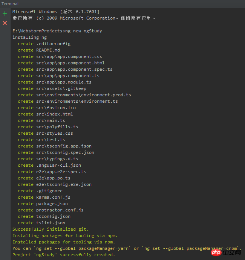
Task: Click the 'e2e\app.e2e-spec.ts' line
Action: (x=52, y=172)
